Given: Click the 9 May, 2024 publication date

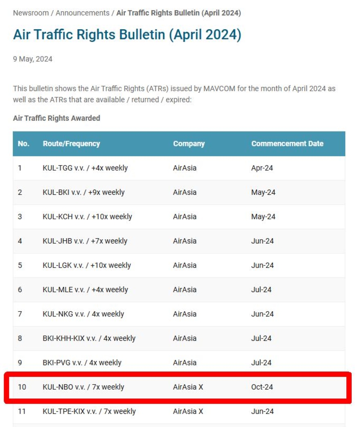Looking at the screenshot, I should [33, 59].
